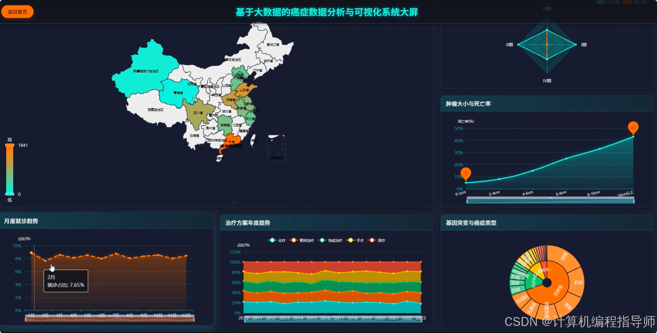This screenshot has width=657, height=333.
Task: Click the 肝癌 outer sunburst segment
Action: tap(578, 283)
